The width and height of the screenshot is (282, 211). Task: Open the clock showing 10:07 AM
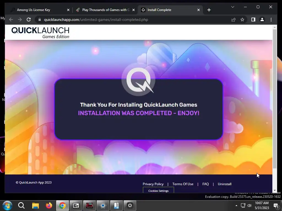point(262,206)
